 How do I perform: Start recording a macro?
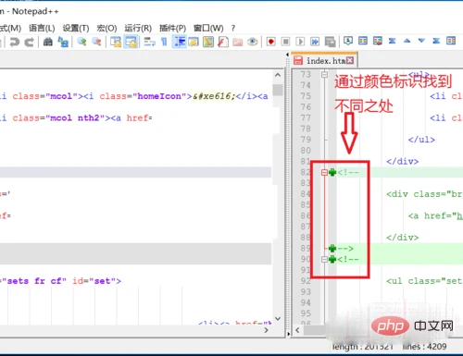coord(271,42)
